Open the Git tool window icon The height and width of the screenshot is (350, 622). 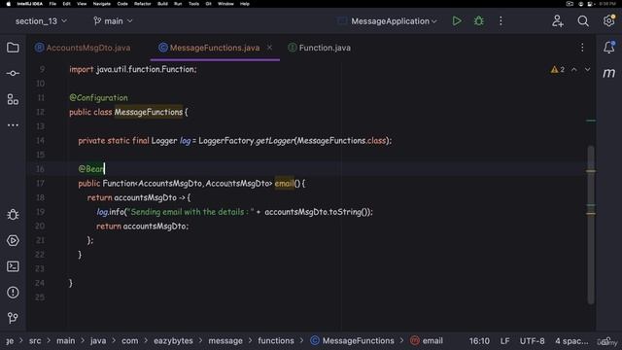(x=13, y=318)
